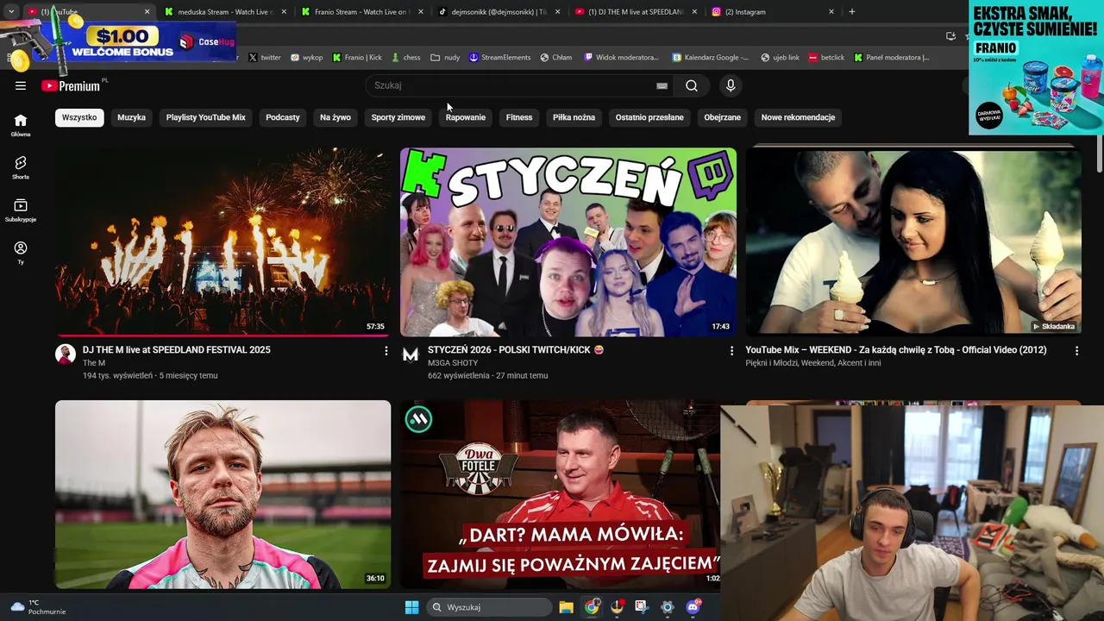Open M3GA SHOTY channel avatar
Screen dimensions: 1104x621
tap(411, 354)
